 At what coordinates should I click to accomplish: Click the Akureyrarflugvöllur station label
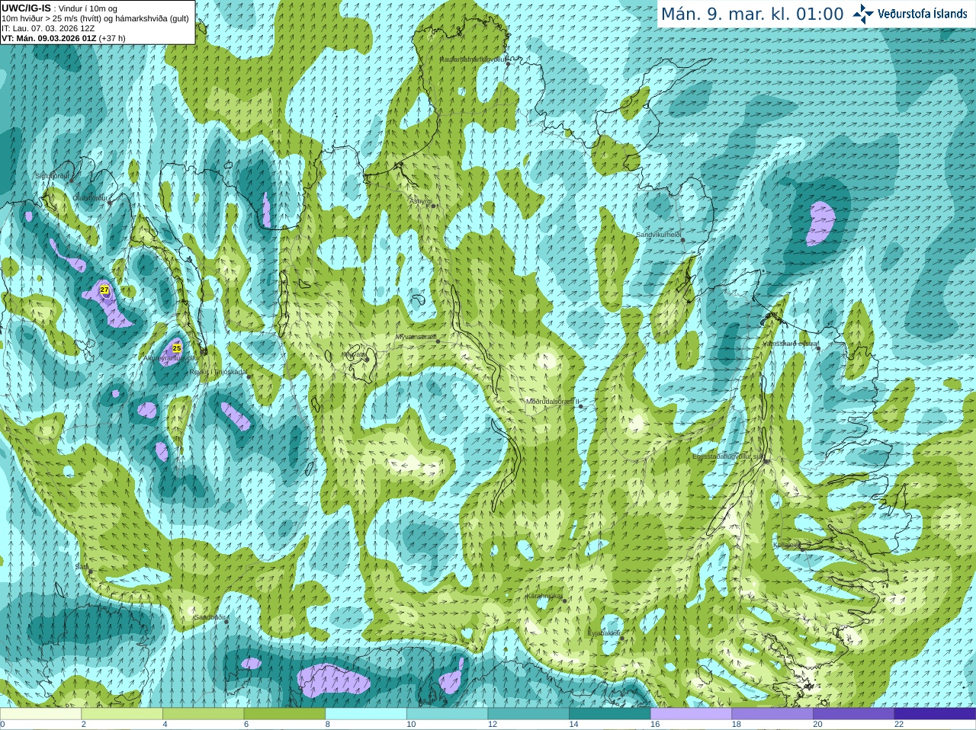pyautogui.click(x=172, y=357)
